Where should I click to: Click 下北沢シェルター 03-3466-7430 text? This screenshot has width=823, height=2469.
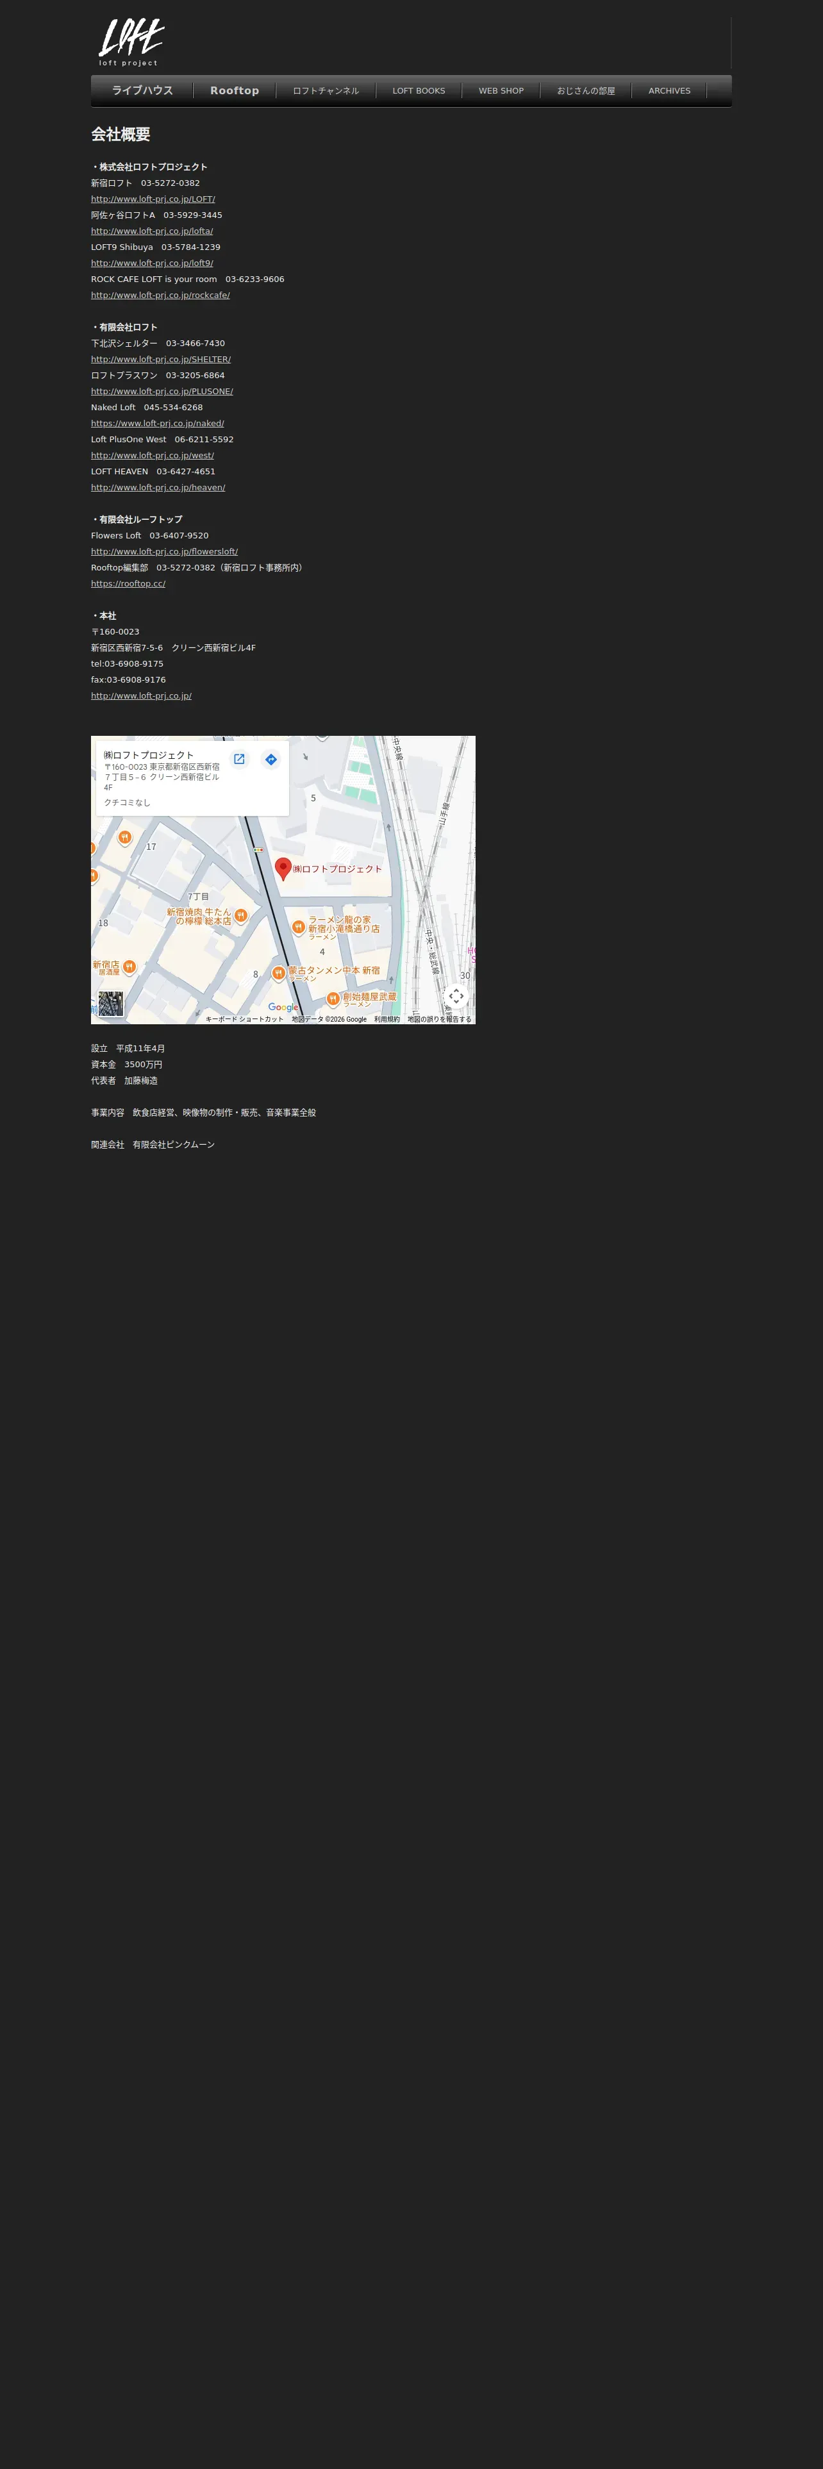click(158, 343)
